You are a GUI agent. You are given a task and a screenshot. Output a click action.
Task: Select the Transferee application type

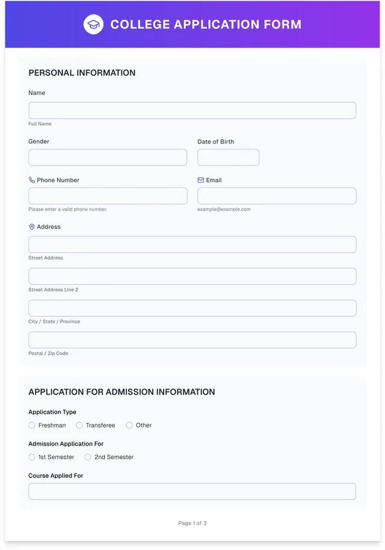[x=79, y=425]
